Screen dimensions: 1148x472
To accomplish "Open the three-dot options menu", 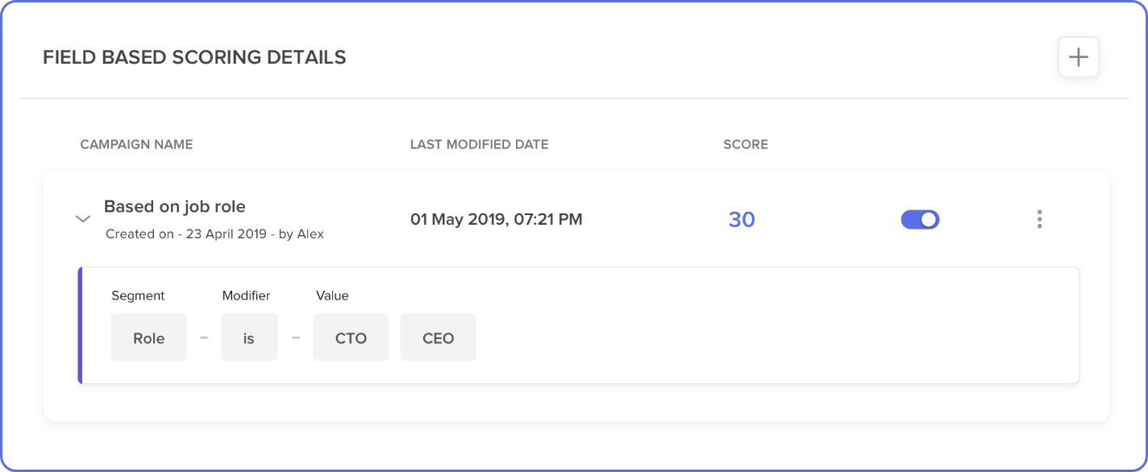I will [1039, 219].
